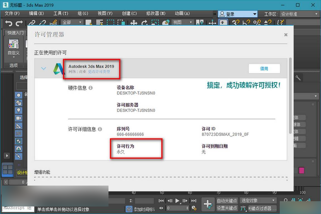Toggle Keyboard Shortcut Override in the toolbar

coord(223,23)
